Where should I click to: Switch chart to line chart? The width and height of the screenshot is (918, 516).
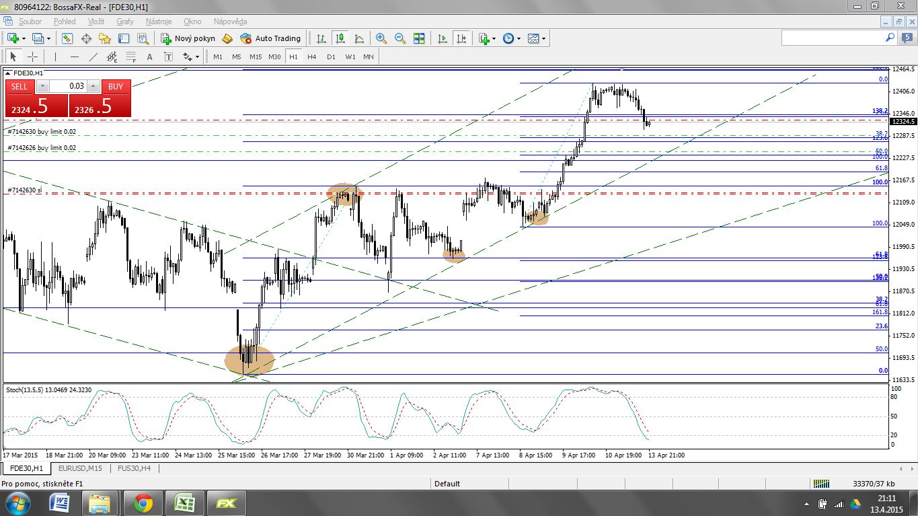coord(359,38)
